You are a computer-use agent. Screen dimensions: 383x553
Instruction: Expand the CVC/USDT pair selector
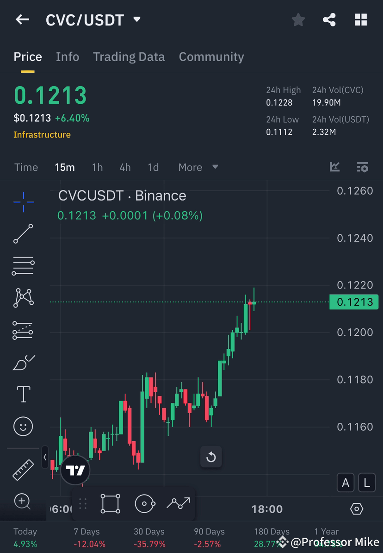[136, 19]
